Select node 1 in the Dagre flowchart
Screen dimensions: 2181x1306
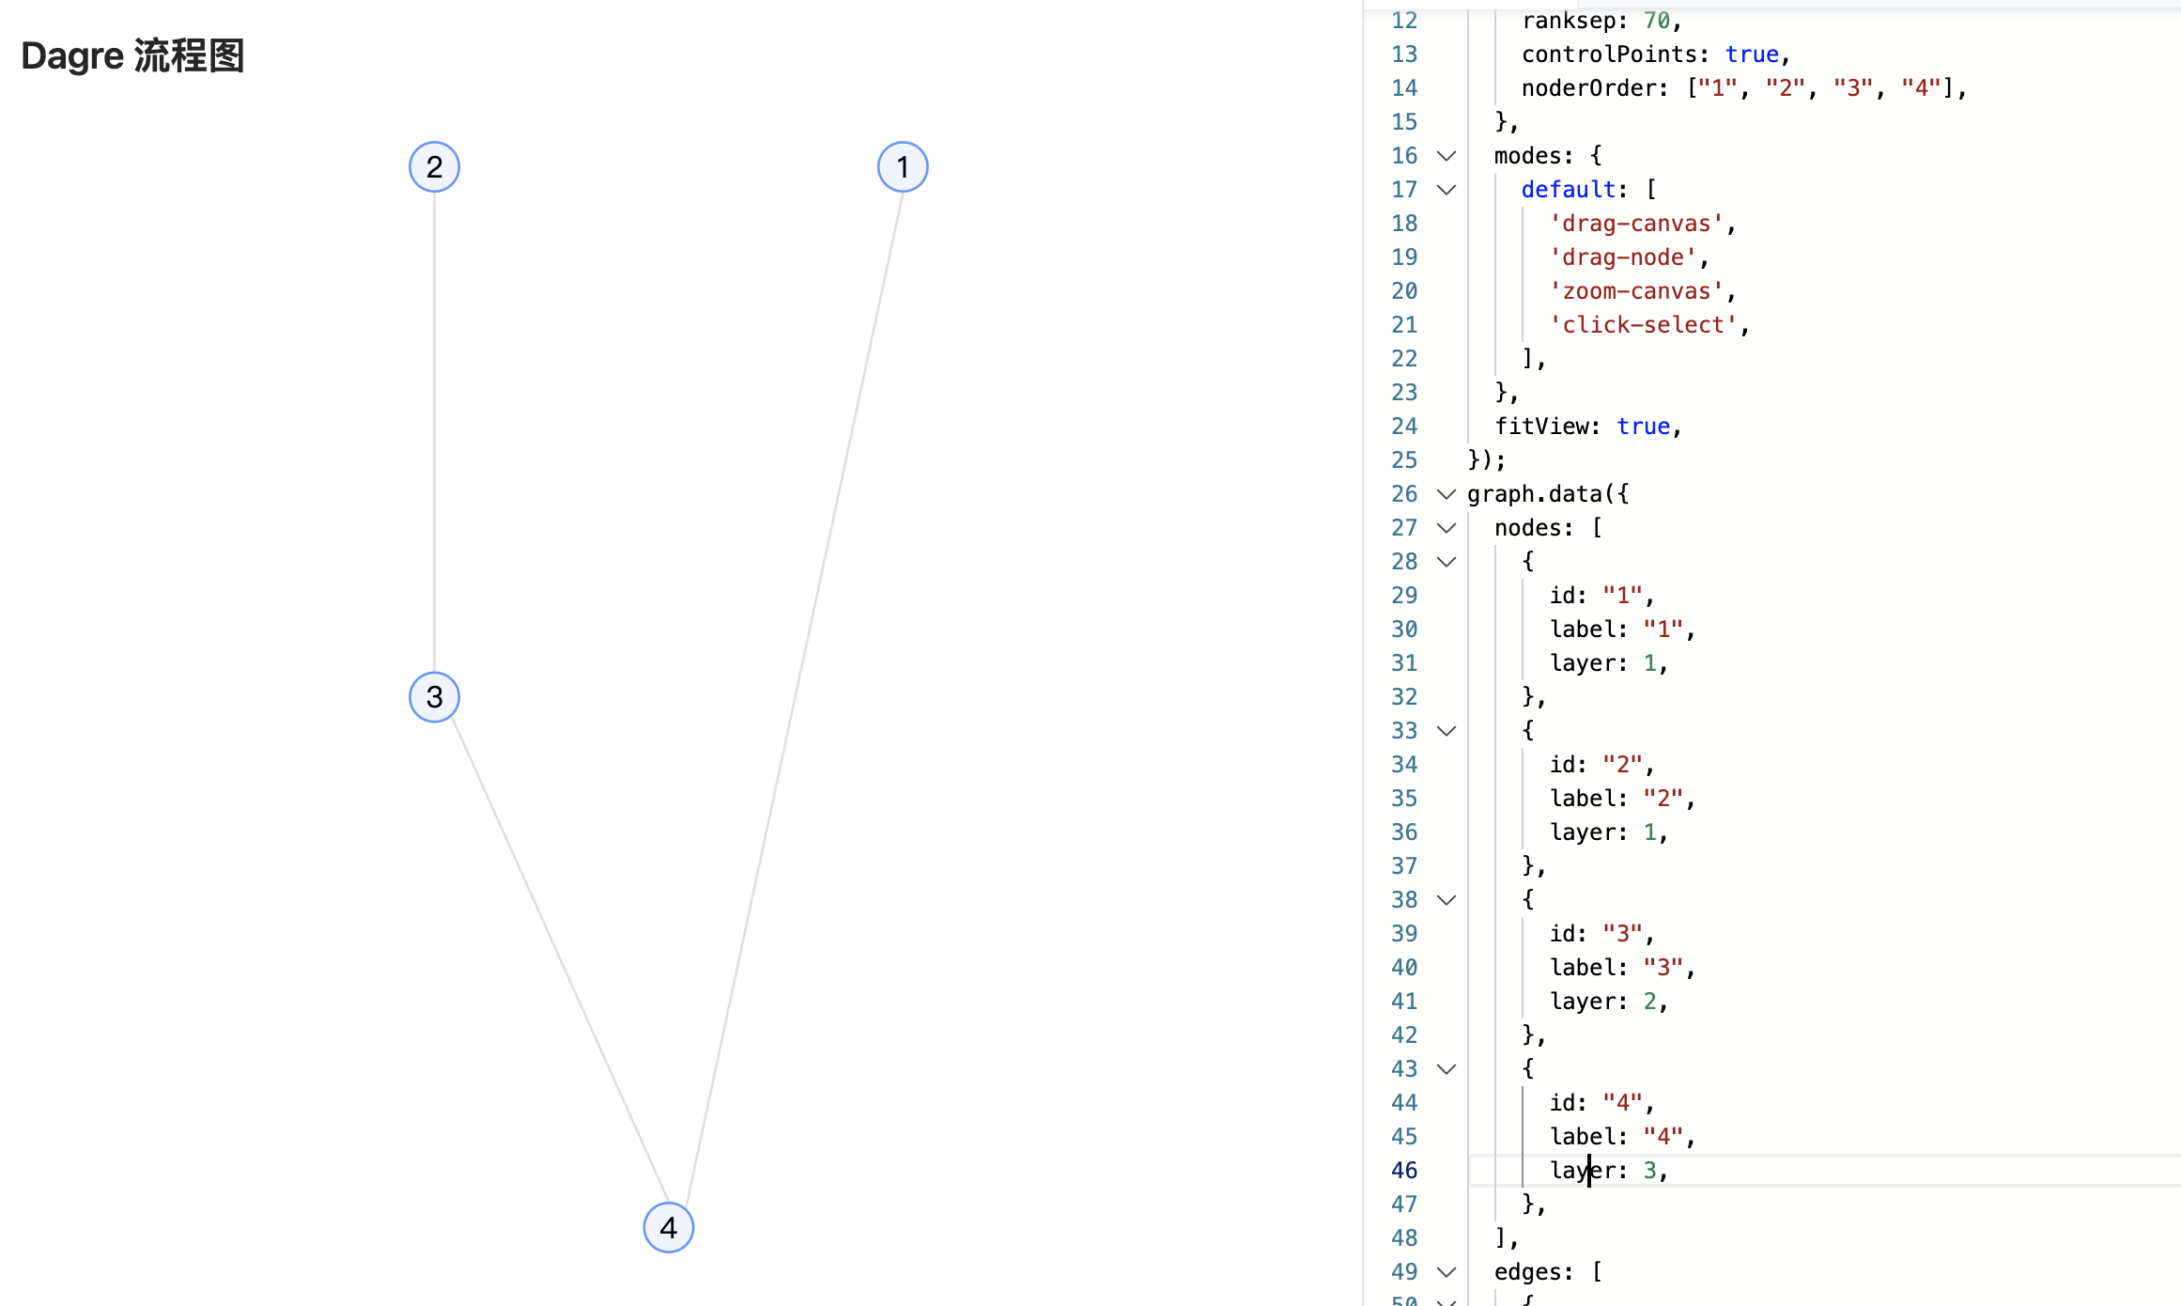902,166
